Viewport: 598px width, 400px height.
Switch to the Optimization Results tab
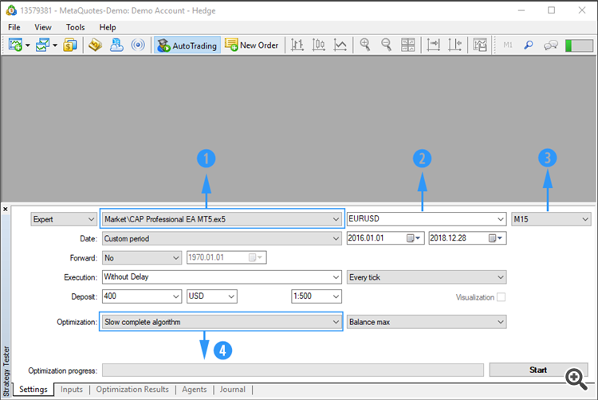132,390
